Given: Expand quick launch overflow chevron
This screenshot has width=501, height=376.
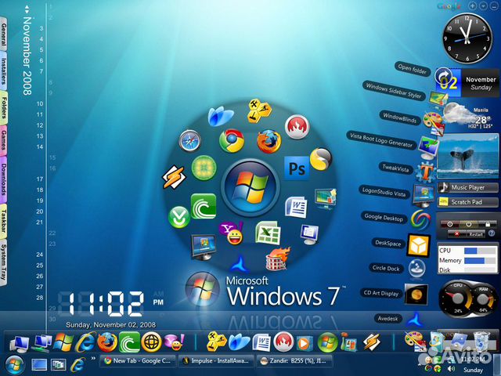Looking at the screenshot, I should 93,359.
